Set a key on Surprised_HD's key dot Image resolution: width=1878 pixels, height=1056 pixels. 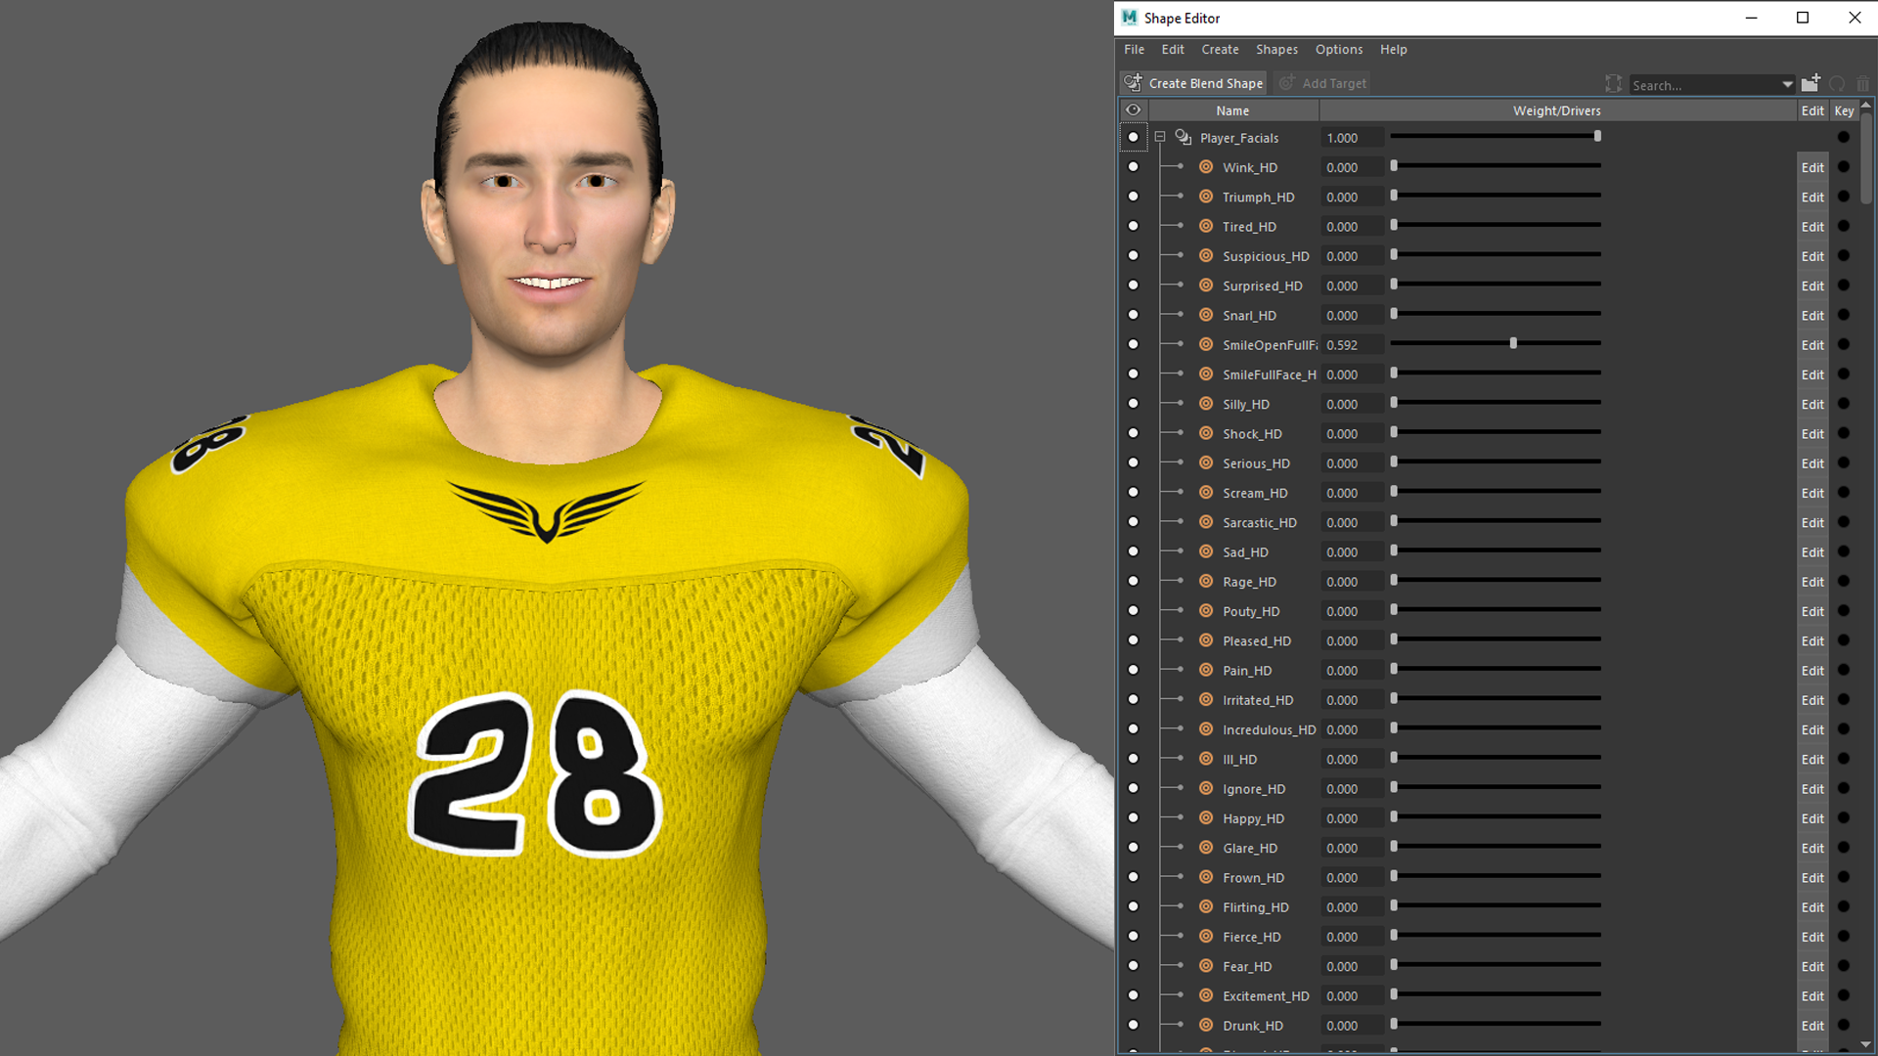tap(1844, 286)
